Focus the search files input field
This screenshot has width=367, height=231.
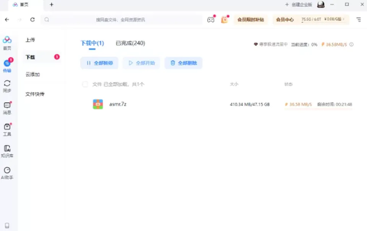[122, 19]
